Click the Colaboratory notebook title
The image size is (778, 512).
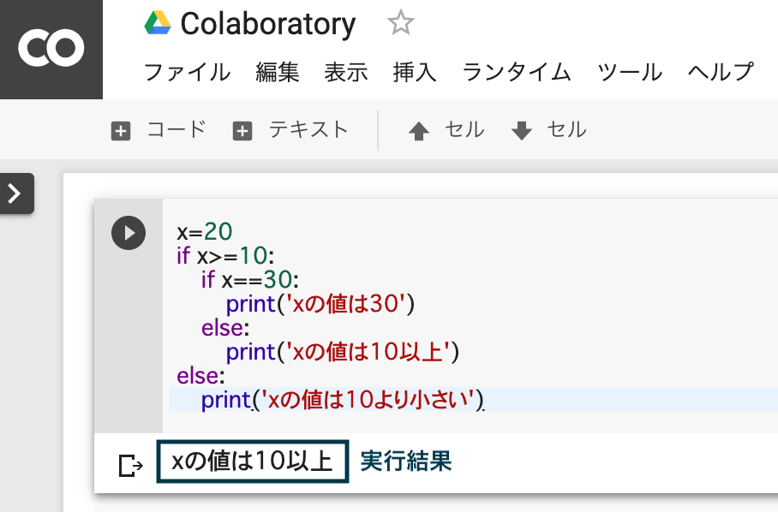coord(267,23)
